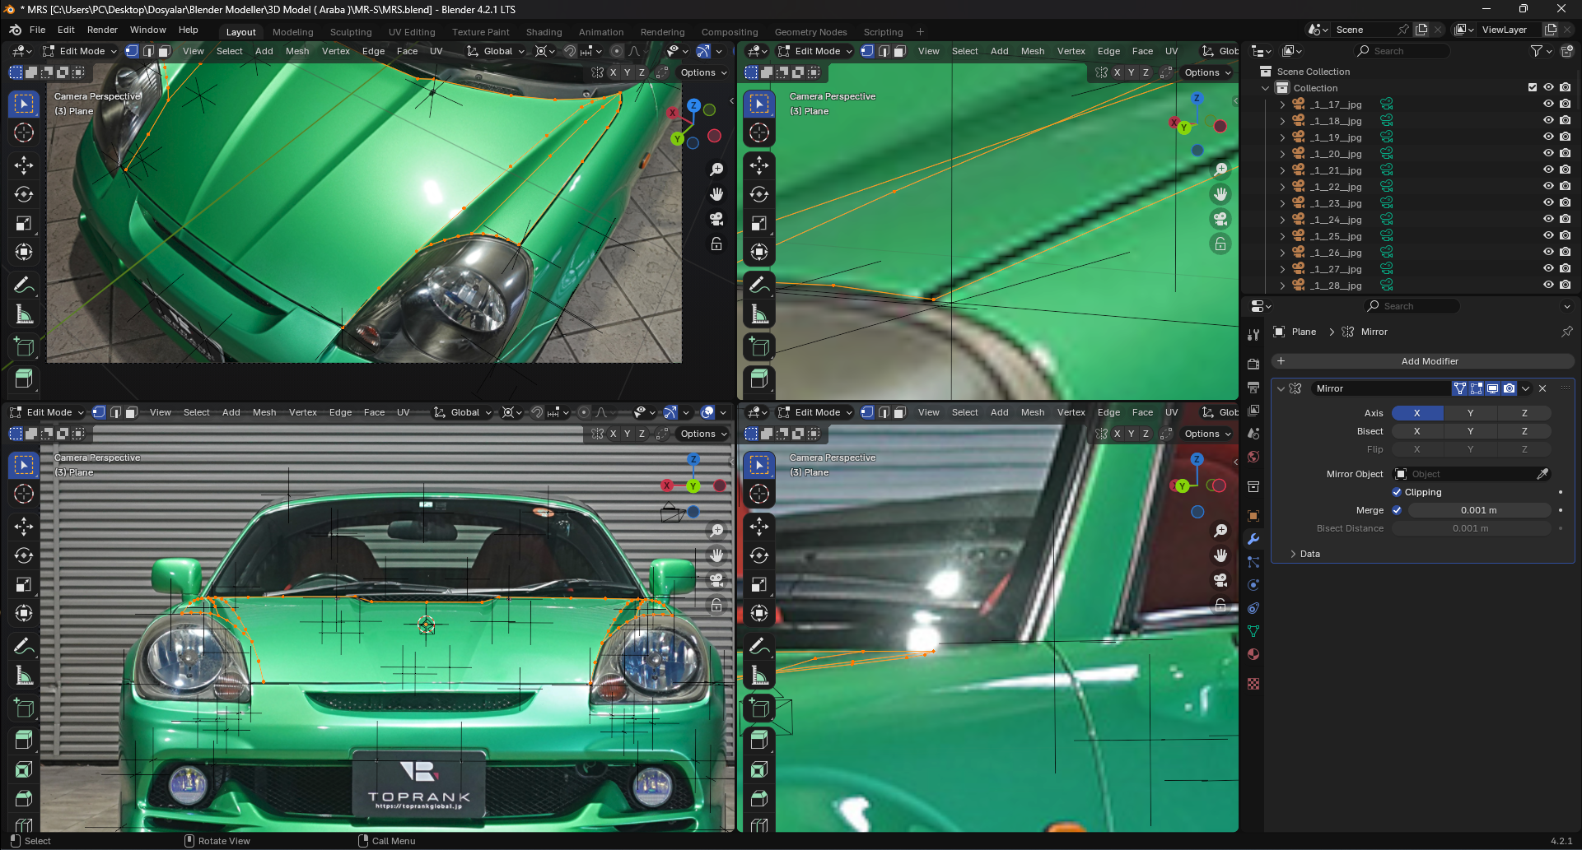Open the Render properties tab
Screen dimensions: 1582x850
click(x=1253, y=364)
